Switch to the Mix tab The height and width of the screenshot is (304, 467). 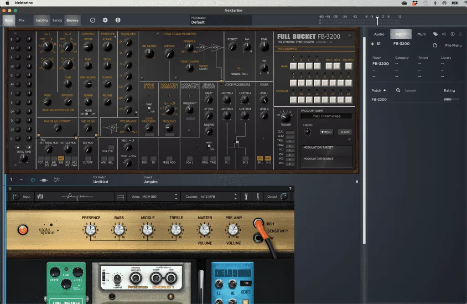pos(21,20)
